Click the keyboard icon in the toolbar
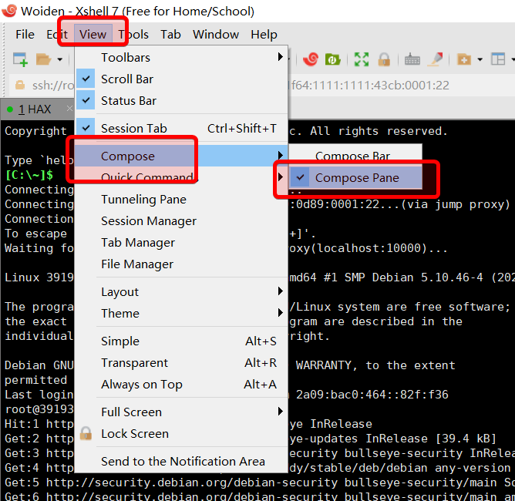Screen dimensions: 515x501 (412, 59)
